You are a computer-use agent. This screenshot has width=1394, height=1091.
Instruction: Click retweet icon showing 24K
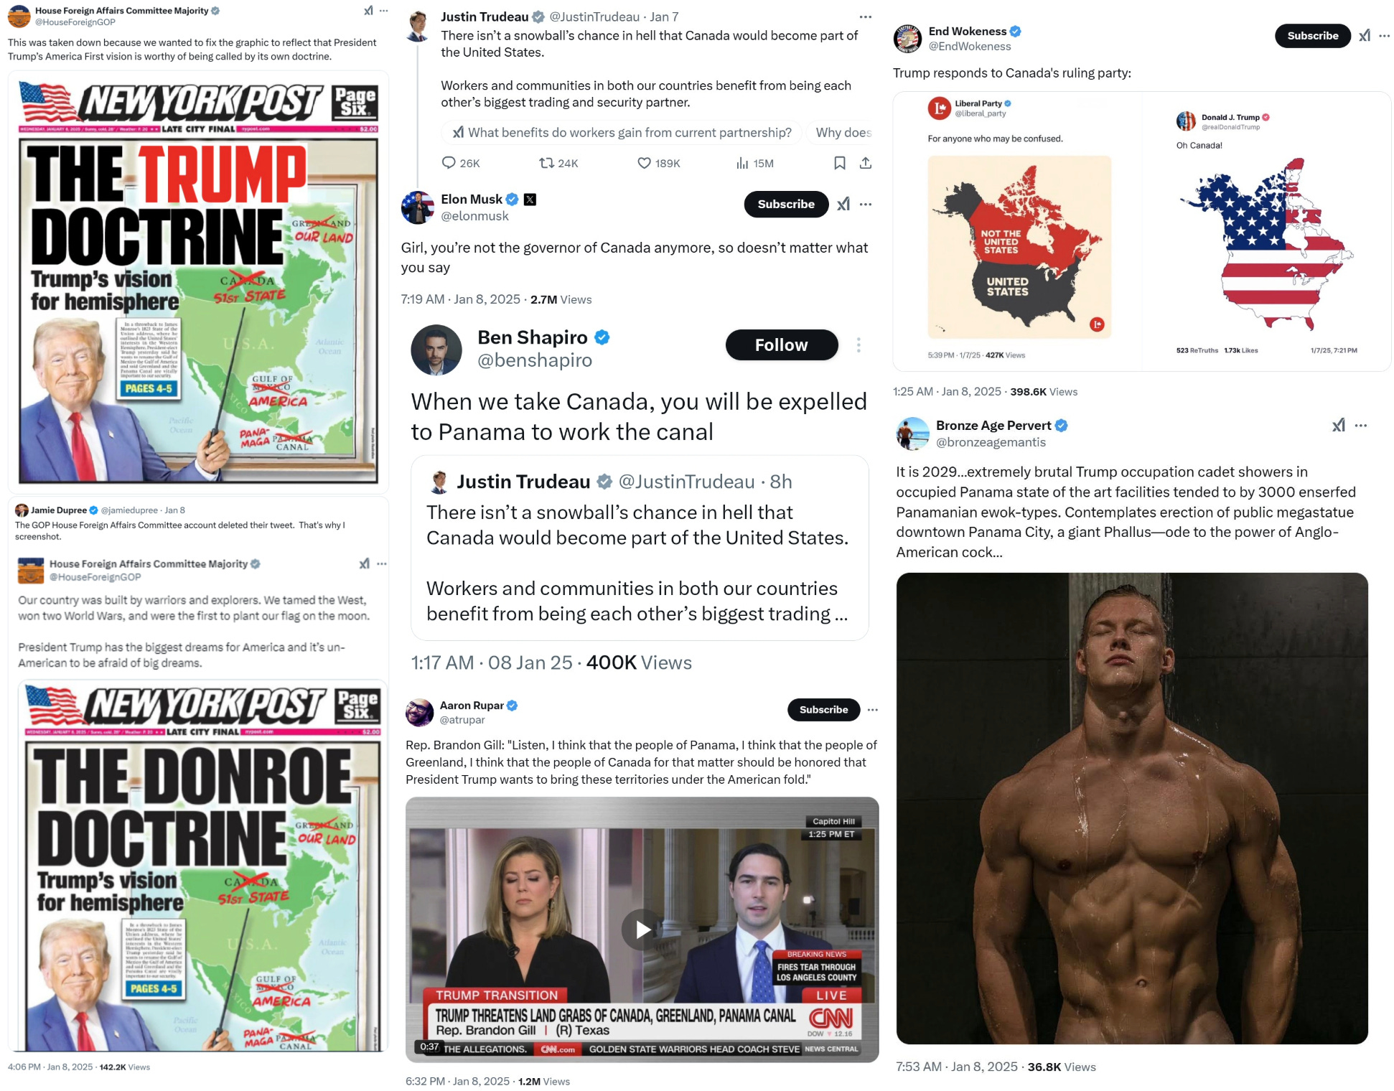(546, 163)
